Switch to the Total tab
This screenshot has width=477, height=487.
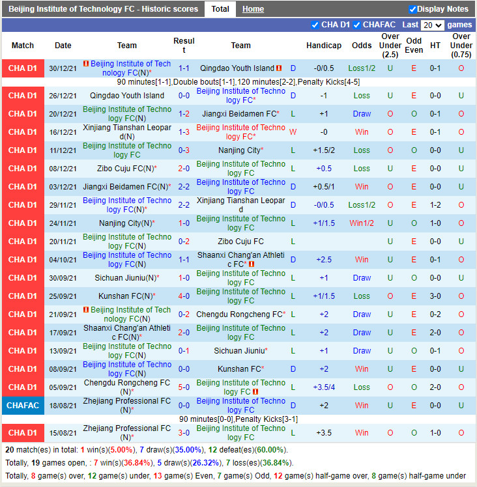pos(220,9)
